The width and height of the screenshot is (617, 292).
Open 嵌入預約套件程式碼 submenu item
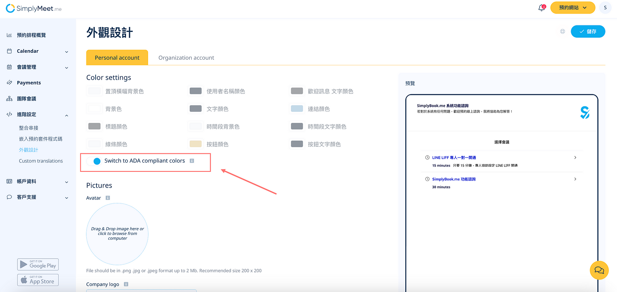(x=40, y=139)
